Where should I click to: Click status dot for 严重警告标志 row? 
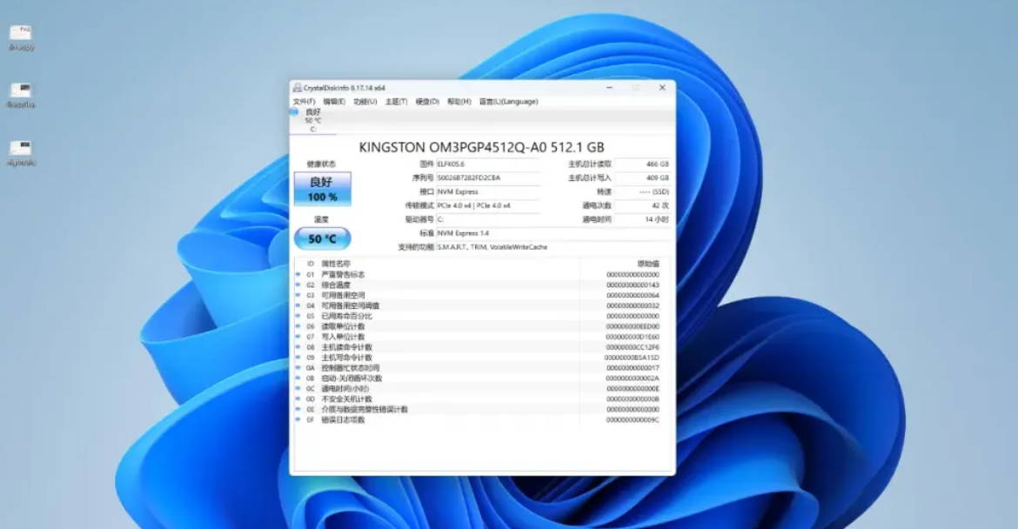click(298, 275)
